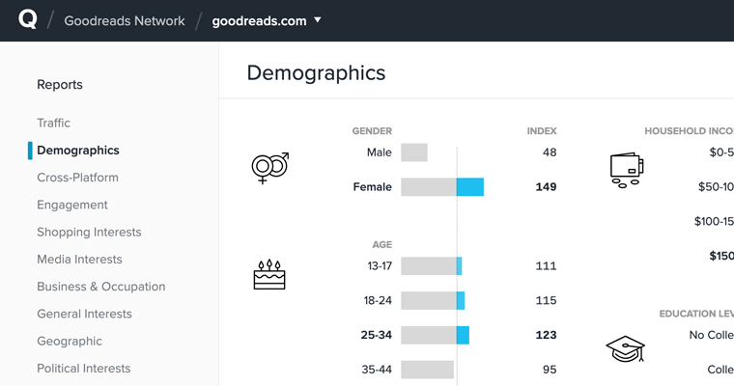The image size is (734, 386).
Task: Click the Male index value 48
Action: (x=550, y=152)
